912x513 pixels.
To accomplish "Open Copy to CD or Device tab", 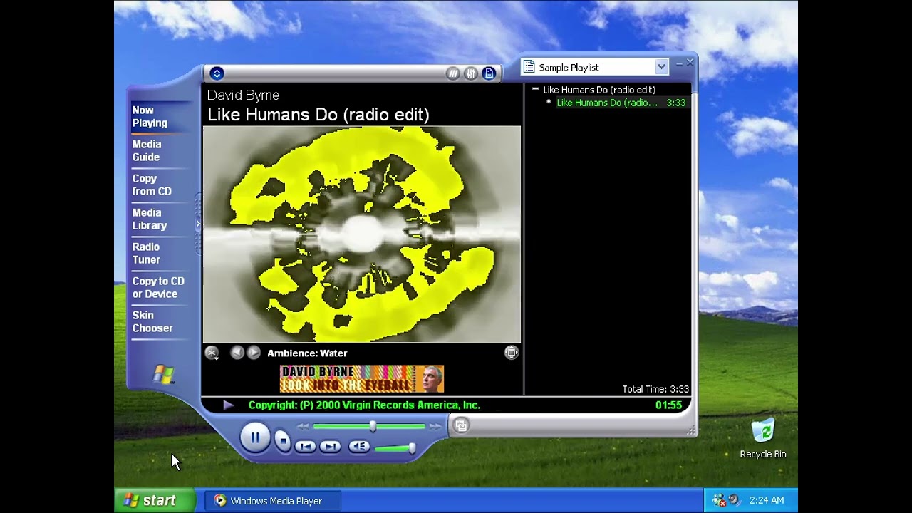I will pyautogui.click(x=158, y=288).
